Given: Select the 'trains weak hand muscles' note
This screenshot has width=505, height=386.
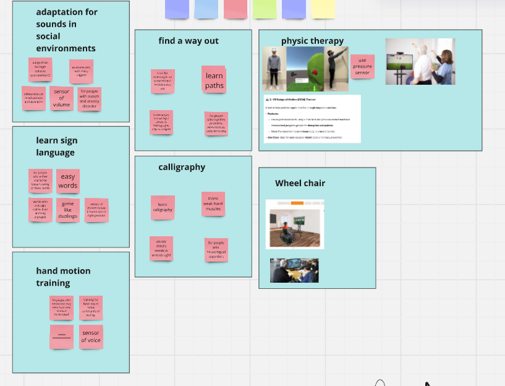Looking at the screenshot, I should coord(213,204).
